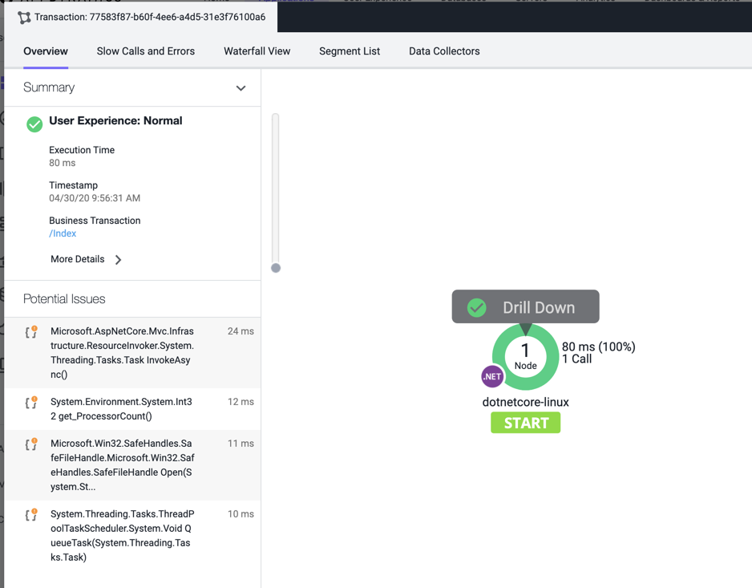Click the code icon beside ThreadPoolTaskScheduler QueueTask issue
This screenshot has width=752, height=588.
(x=31, y=515)
